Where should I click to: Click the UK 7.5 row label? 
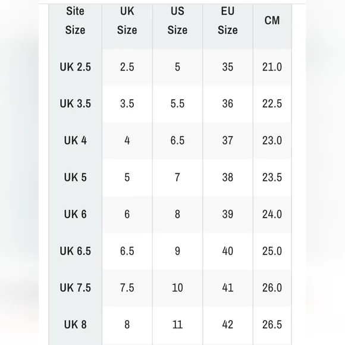76,288
